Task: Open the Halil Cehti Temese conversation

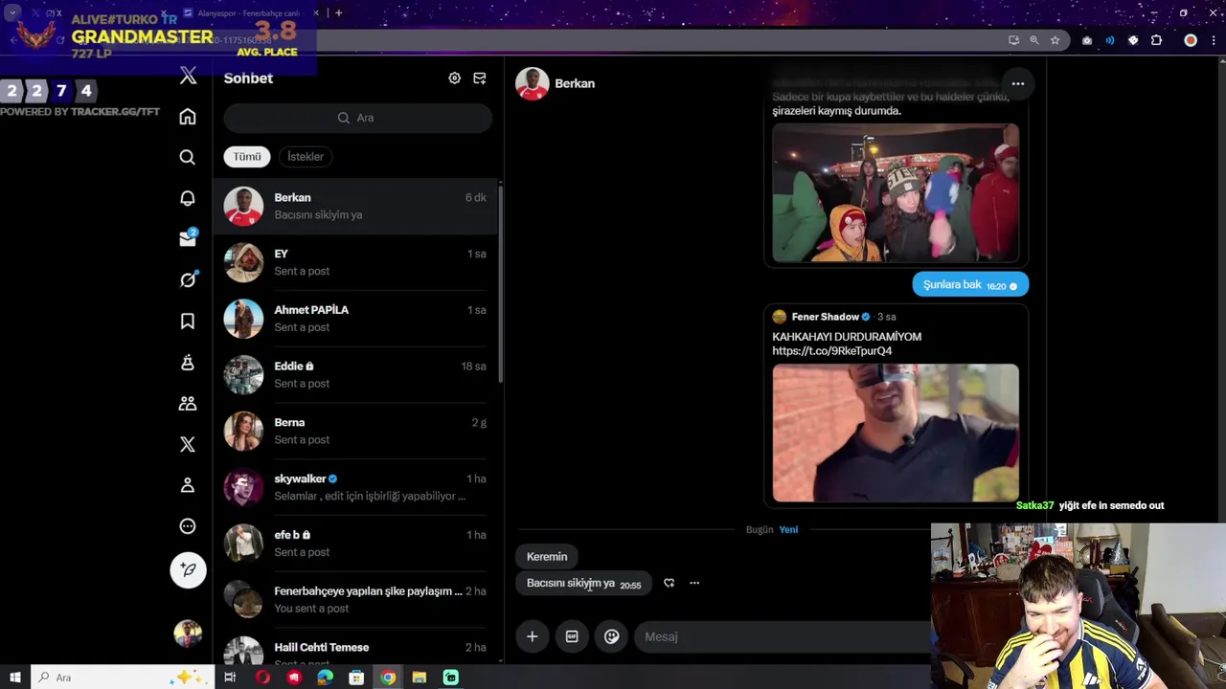Action: pos(355,651)
